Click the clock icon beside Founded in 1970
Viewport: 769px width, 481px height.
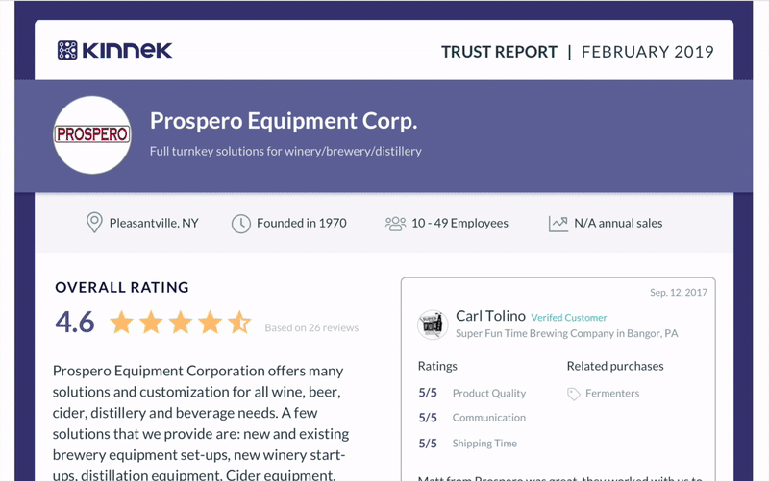coord(241,224)
